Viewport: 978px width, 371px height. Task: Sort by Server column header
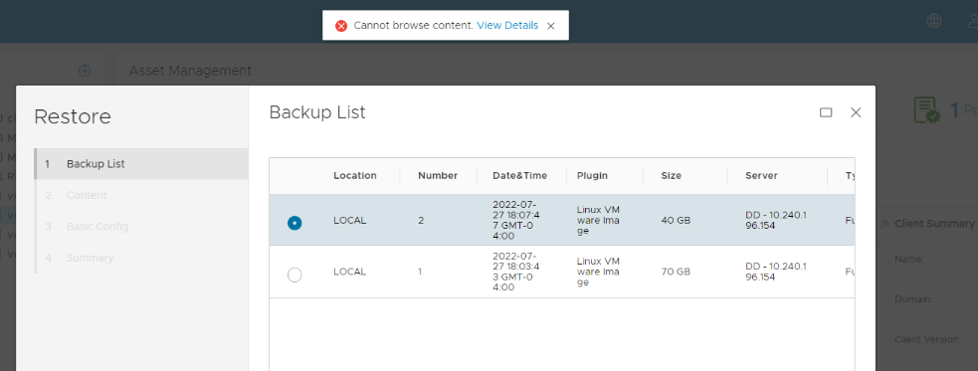[761, 176]
